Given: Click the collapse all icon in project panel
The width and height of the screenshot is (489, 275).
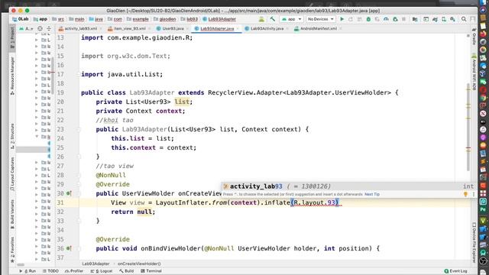Looking at the screenshot, I should pos(49,28).
